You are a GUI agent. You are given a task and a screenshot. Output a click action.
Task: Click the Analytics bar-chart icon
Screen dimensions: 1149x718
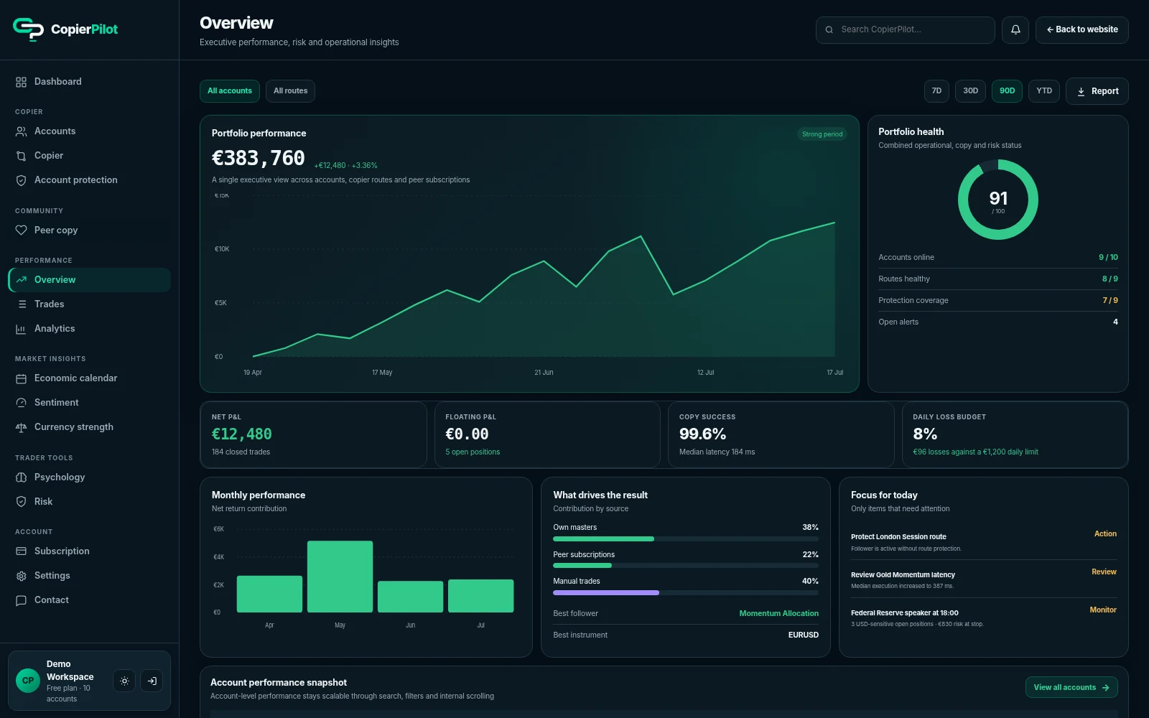click(x=21, y=329)
